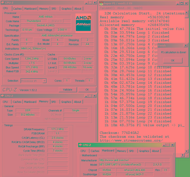The height and width of the screenshot is (177, 190).
Task: Click the Technology 0.18 um field
Action: (27, 29)
